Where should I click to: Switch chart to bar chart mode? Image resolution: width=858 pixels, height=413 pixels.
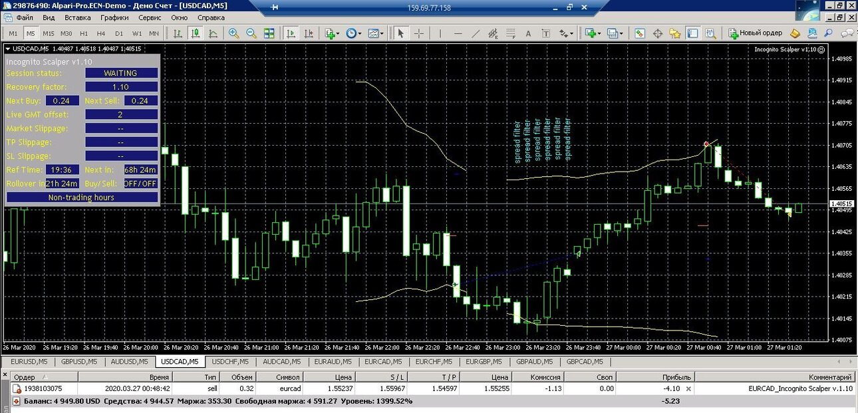tap(178, 33)
